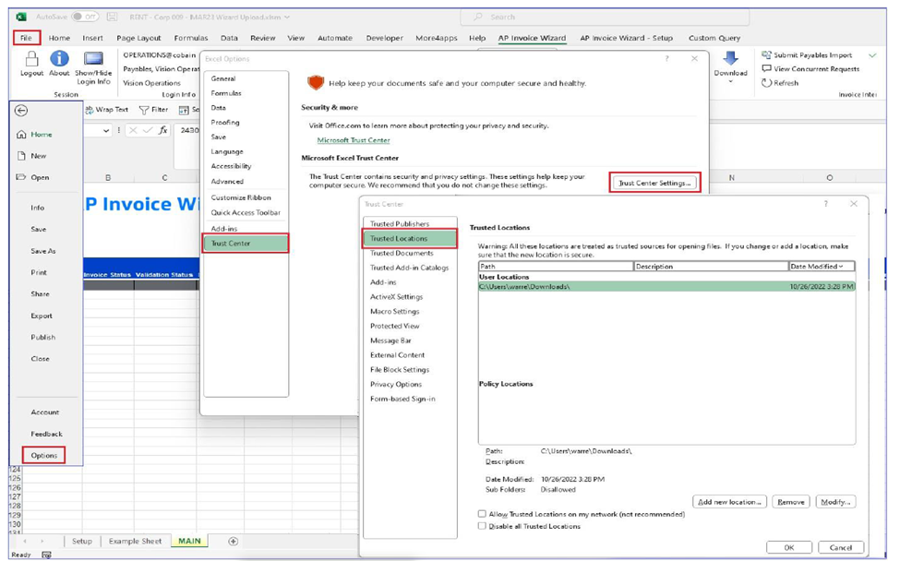Check Disable all Trusted Locations
Screen dimensions: 900x561
482,526
